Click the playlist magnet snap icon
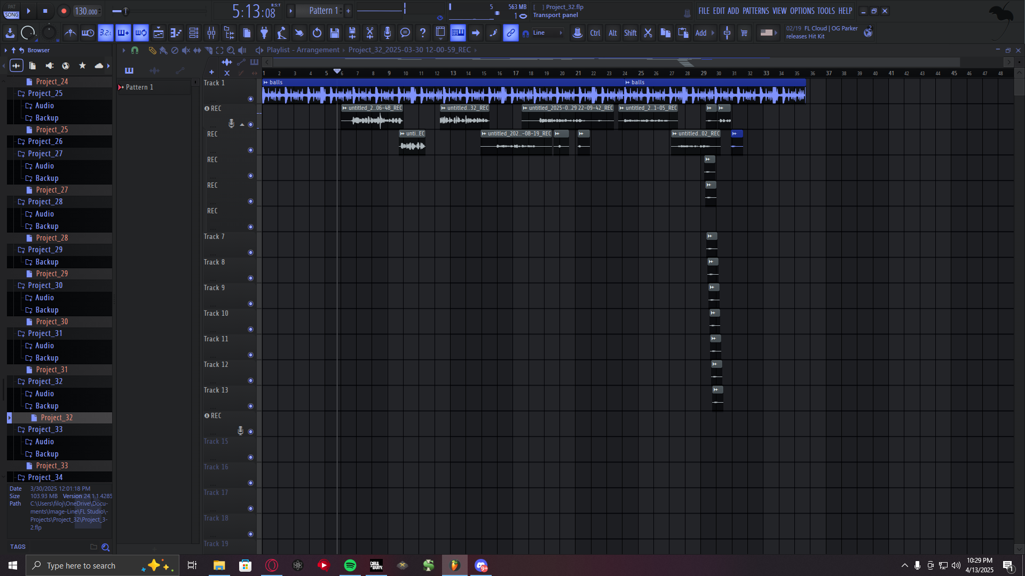The height and width of the screenshot is (576, 1025). [x=135, y=50]
